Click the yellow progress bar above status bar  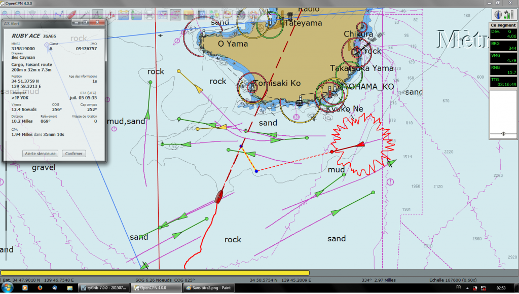coord(155,273)
